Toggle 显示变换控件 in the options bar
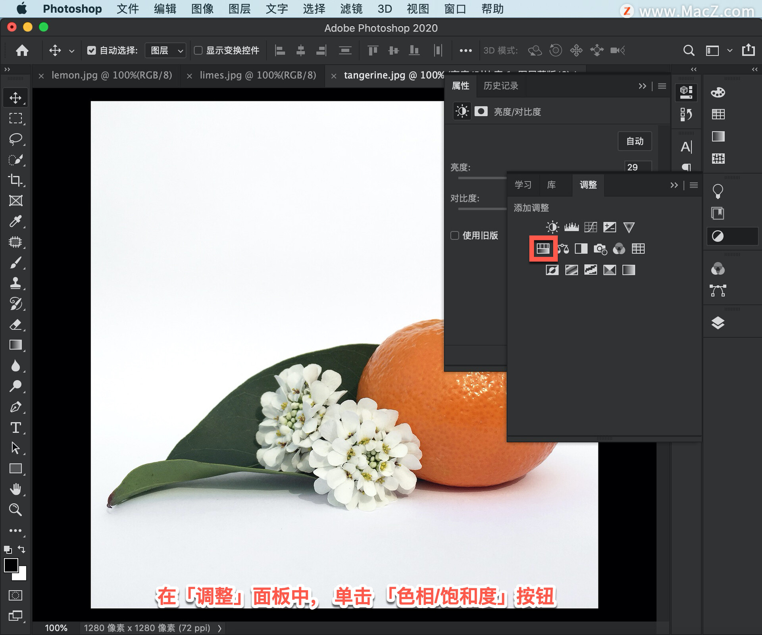Screen dimensions: 762x635 199,50
